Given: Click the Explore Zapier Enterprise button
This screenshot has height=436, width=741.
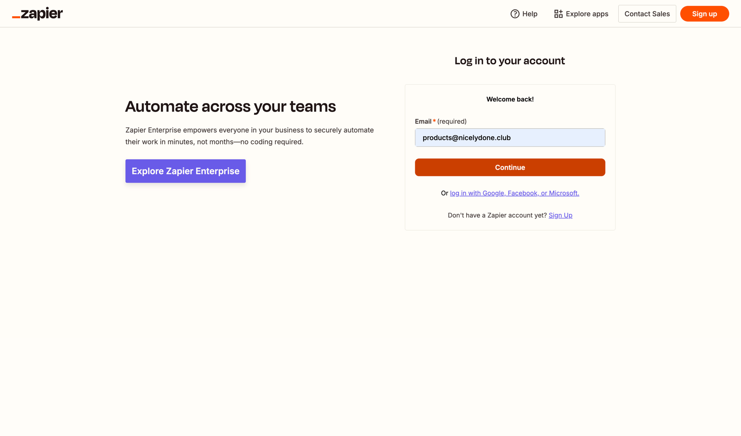Looking at the screenshot, I should coord(185,171).
